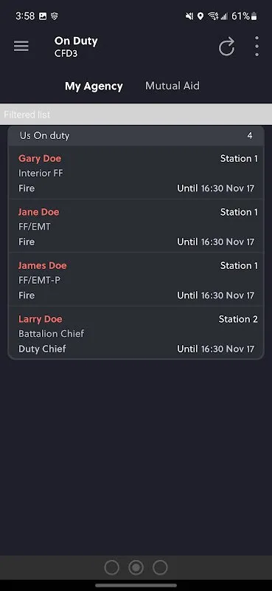Open Larry Doe's Battalion Chief entry
This screenshot has width=272, height=591.
tap(136, 333)
